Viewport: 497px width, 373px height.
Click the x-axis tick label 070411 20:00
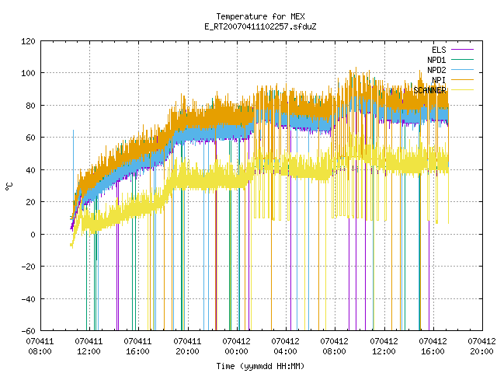click(x=187, y=347)
